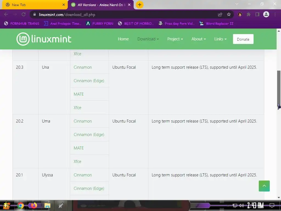
Task: Open the Xfce link for 20.2 Uma
Action: click(77, 162)
